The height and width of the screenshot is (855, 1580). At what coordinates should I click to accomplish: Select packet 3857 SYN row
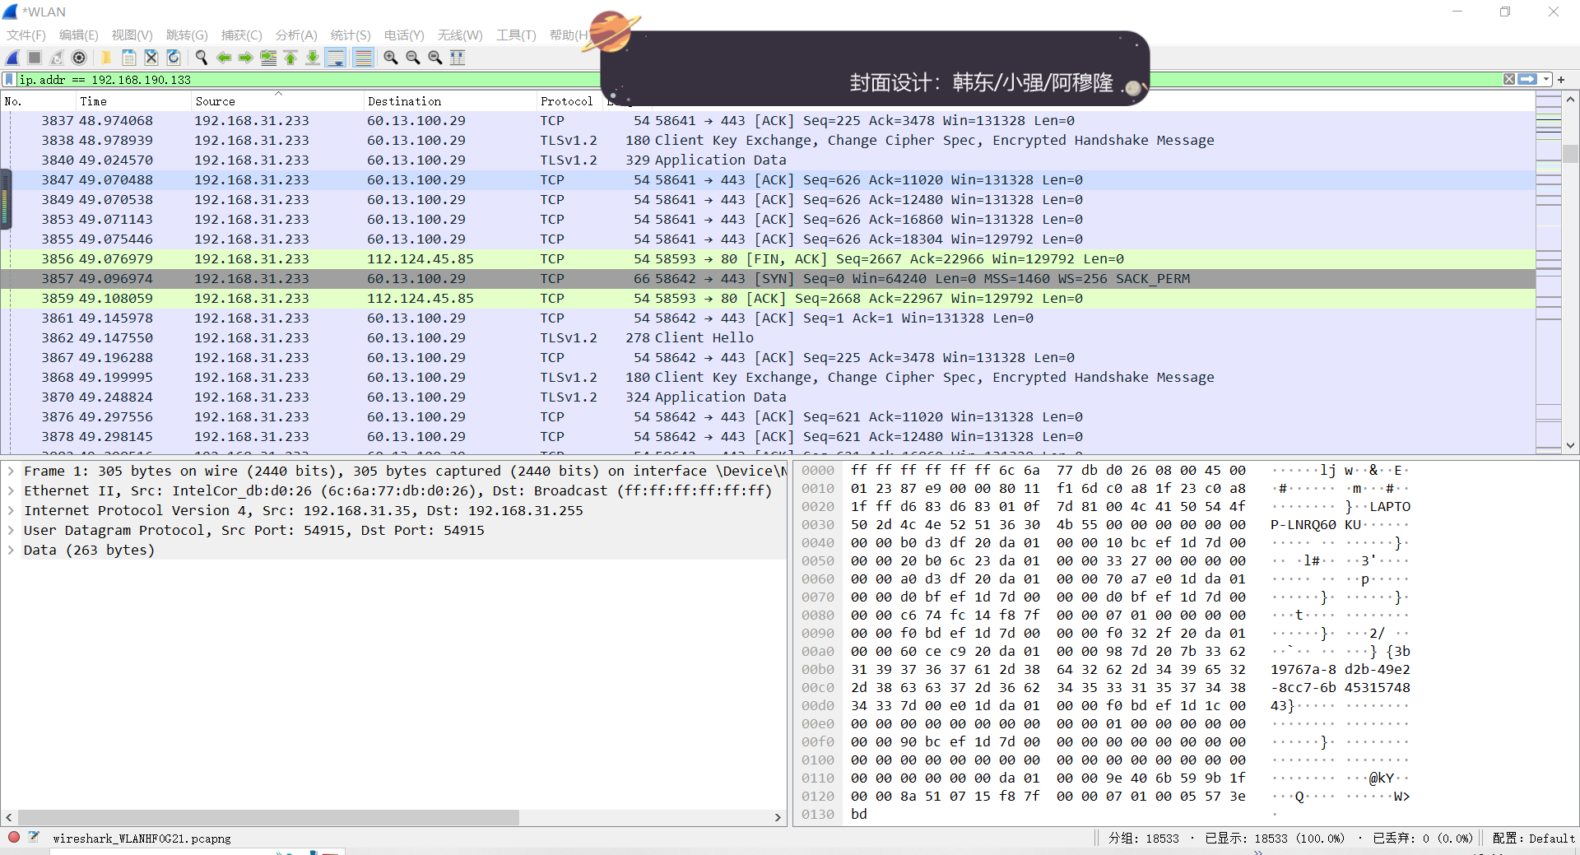[769, 279]
